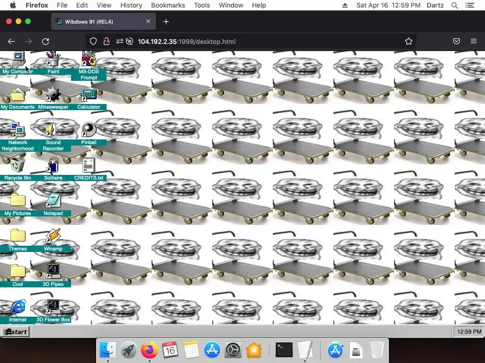Open Control Center list icon in menu bar
Viewport: 485px width, 363px height.
[x=469, y=5]
